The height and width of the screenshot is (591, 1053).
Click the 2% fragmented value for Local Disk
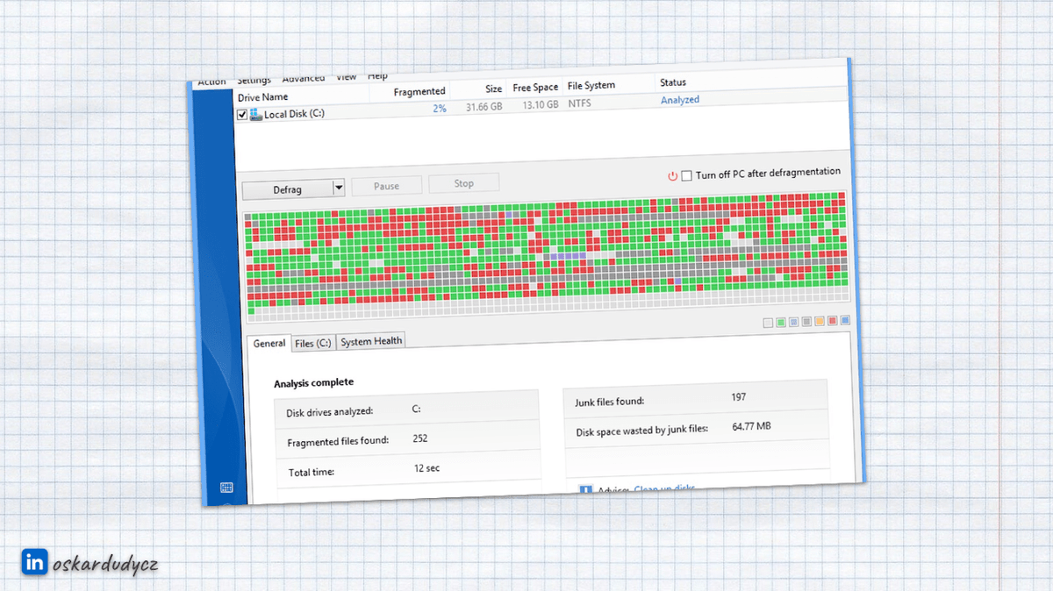[439, 109]
